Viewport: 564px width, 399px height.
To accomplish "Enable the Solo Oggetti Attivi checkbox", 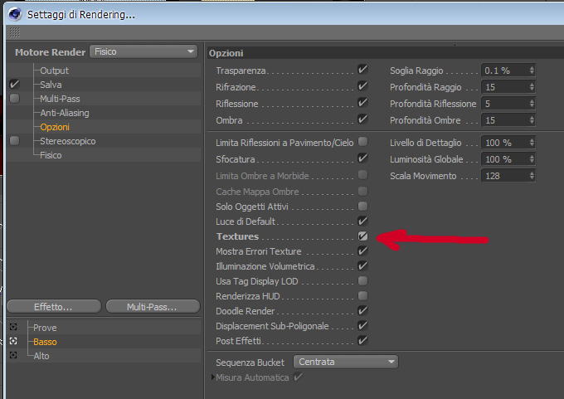I will [x=362, y=207].
